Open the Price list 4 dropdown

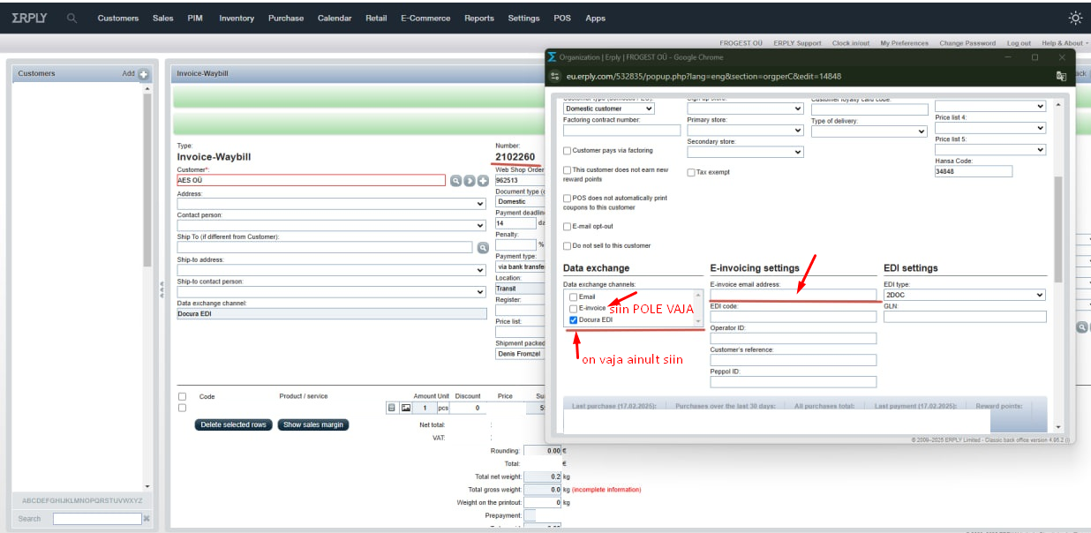(x=990, y=128)
